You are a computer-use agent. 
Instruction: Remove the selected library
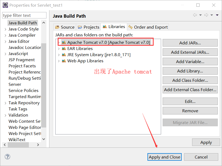190,111
